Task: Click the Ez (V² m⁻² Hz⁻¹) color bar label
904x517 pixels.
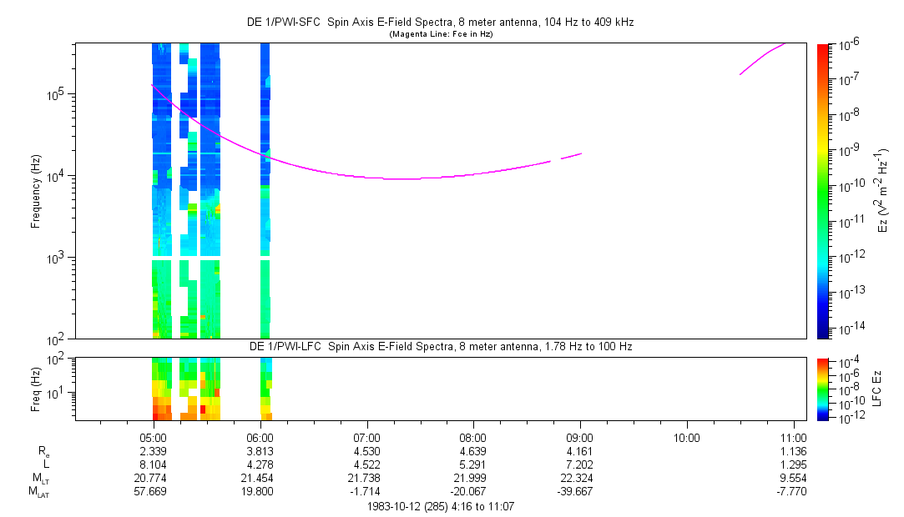Action: 885,190
